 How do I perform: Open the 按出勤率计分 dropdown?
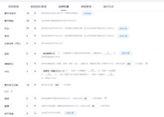coord(52,53)
